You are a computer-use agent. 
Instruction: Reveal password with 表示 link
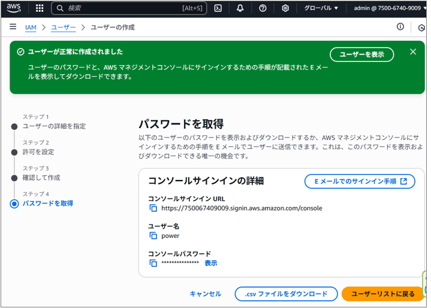[x=211, y=263]
